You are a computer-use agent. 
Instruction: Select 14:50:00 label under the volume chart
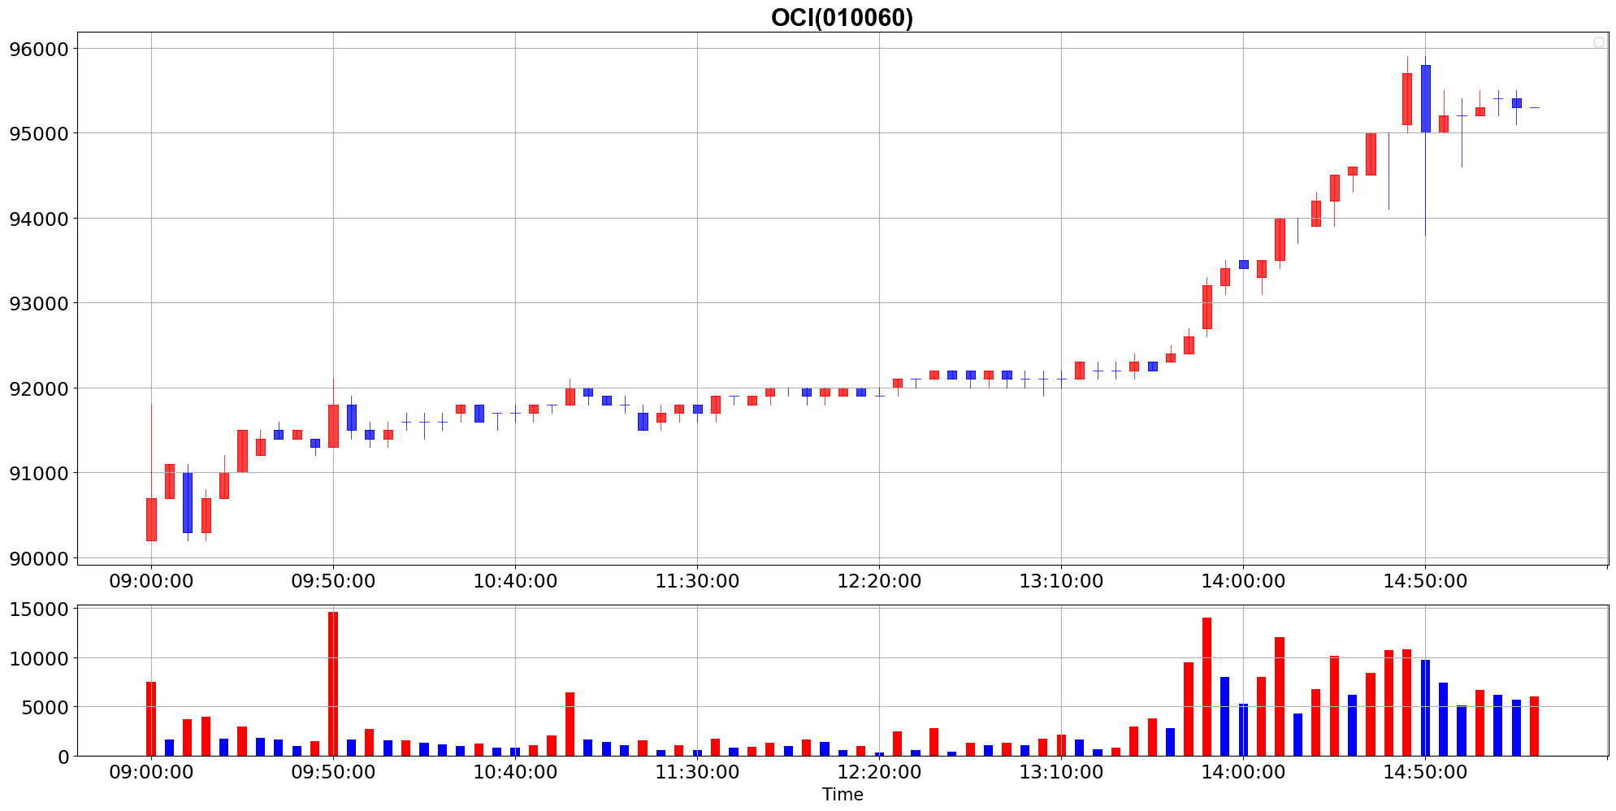[x=1425, y=772]
